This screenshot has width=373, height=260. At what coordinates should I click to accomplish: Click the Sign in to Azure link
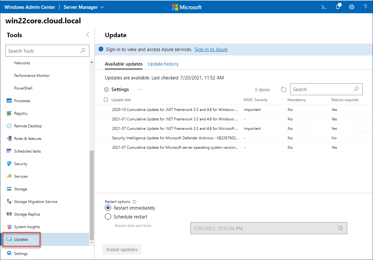pyautogui.click(x=211, y=49)
